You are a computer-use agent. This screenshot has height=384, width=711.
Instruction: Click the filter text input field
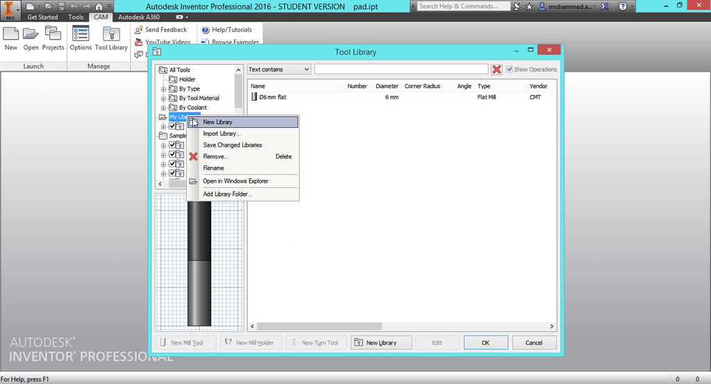click(x=401, y=69)
